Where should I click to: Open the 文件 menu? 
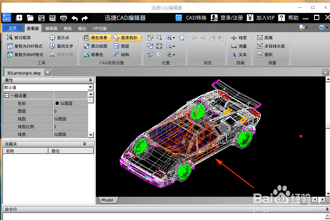(x=13, y=28)
